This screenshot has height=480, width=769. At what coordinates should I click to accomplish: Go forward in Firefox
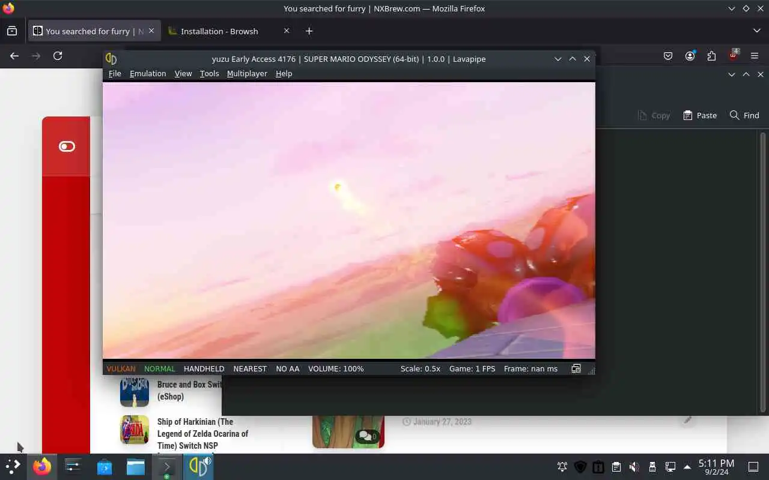click(x=36, y=56)
